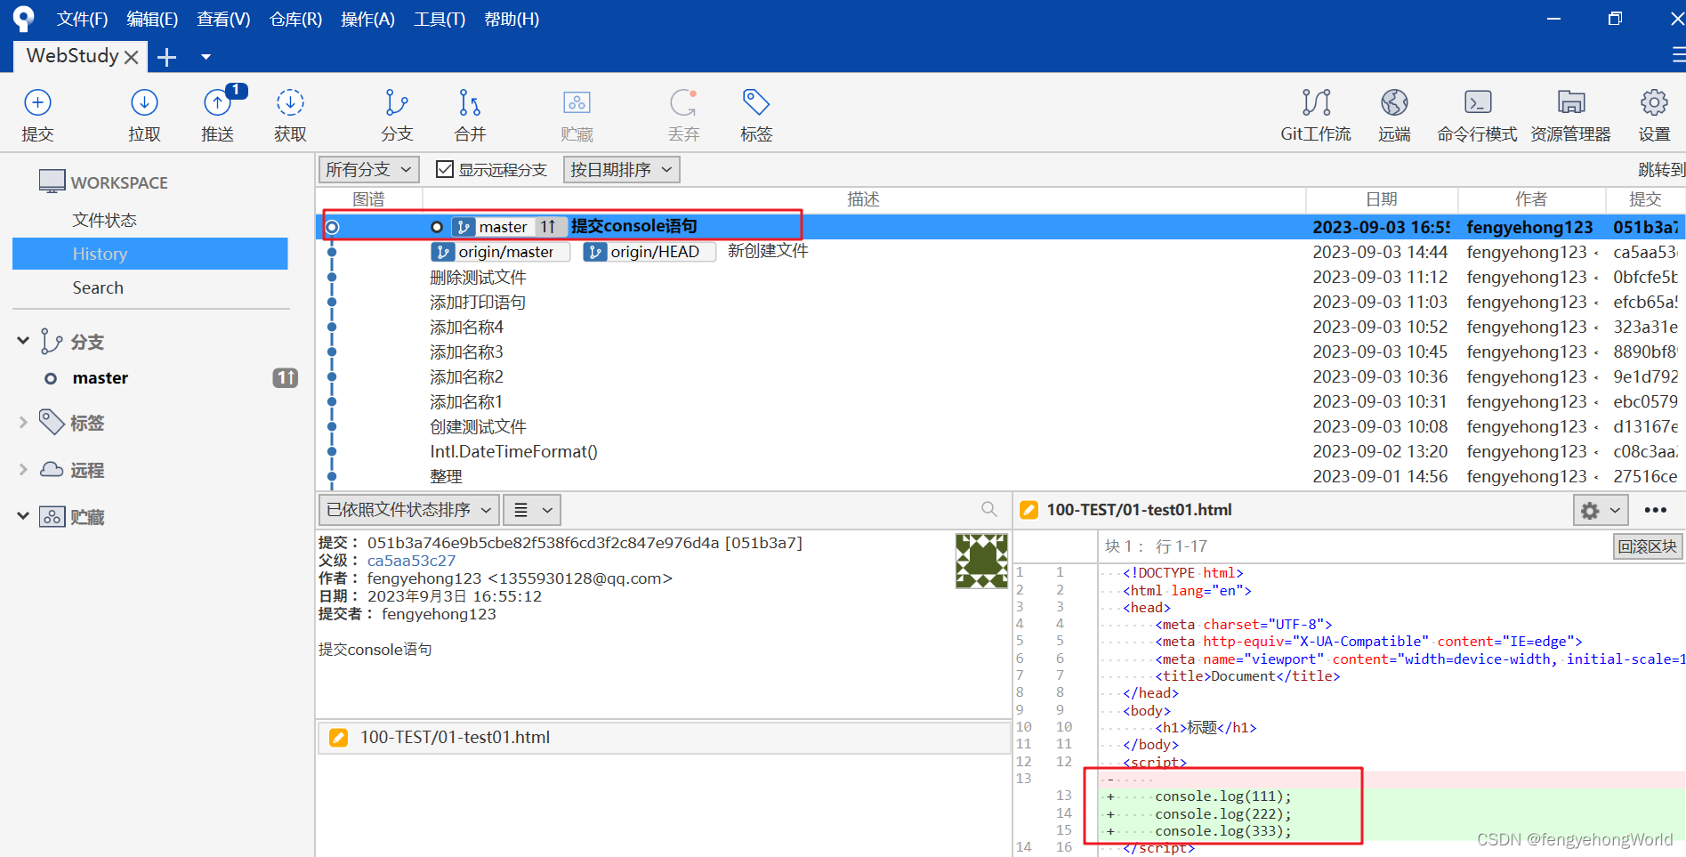Image resolution: width=1686 pixels, height=857 pixels.
Task: Open the file explorer (资源管理器) icon
Action: (1571, 103)
